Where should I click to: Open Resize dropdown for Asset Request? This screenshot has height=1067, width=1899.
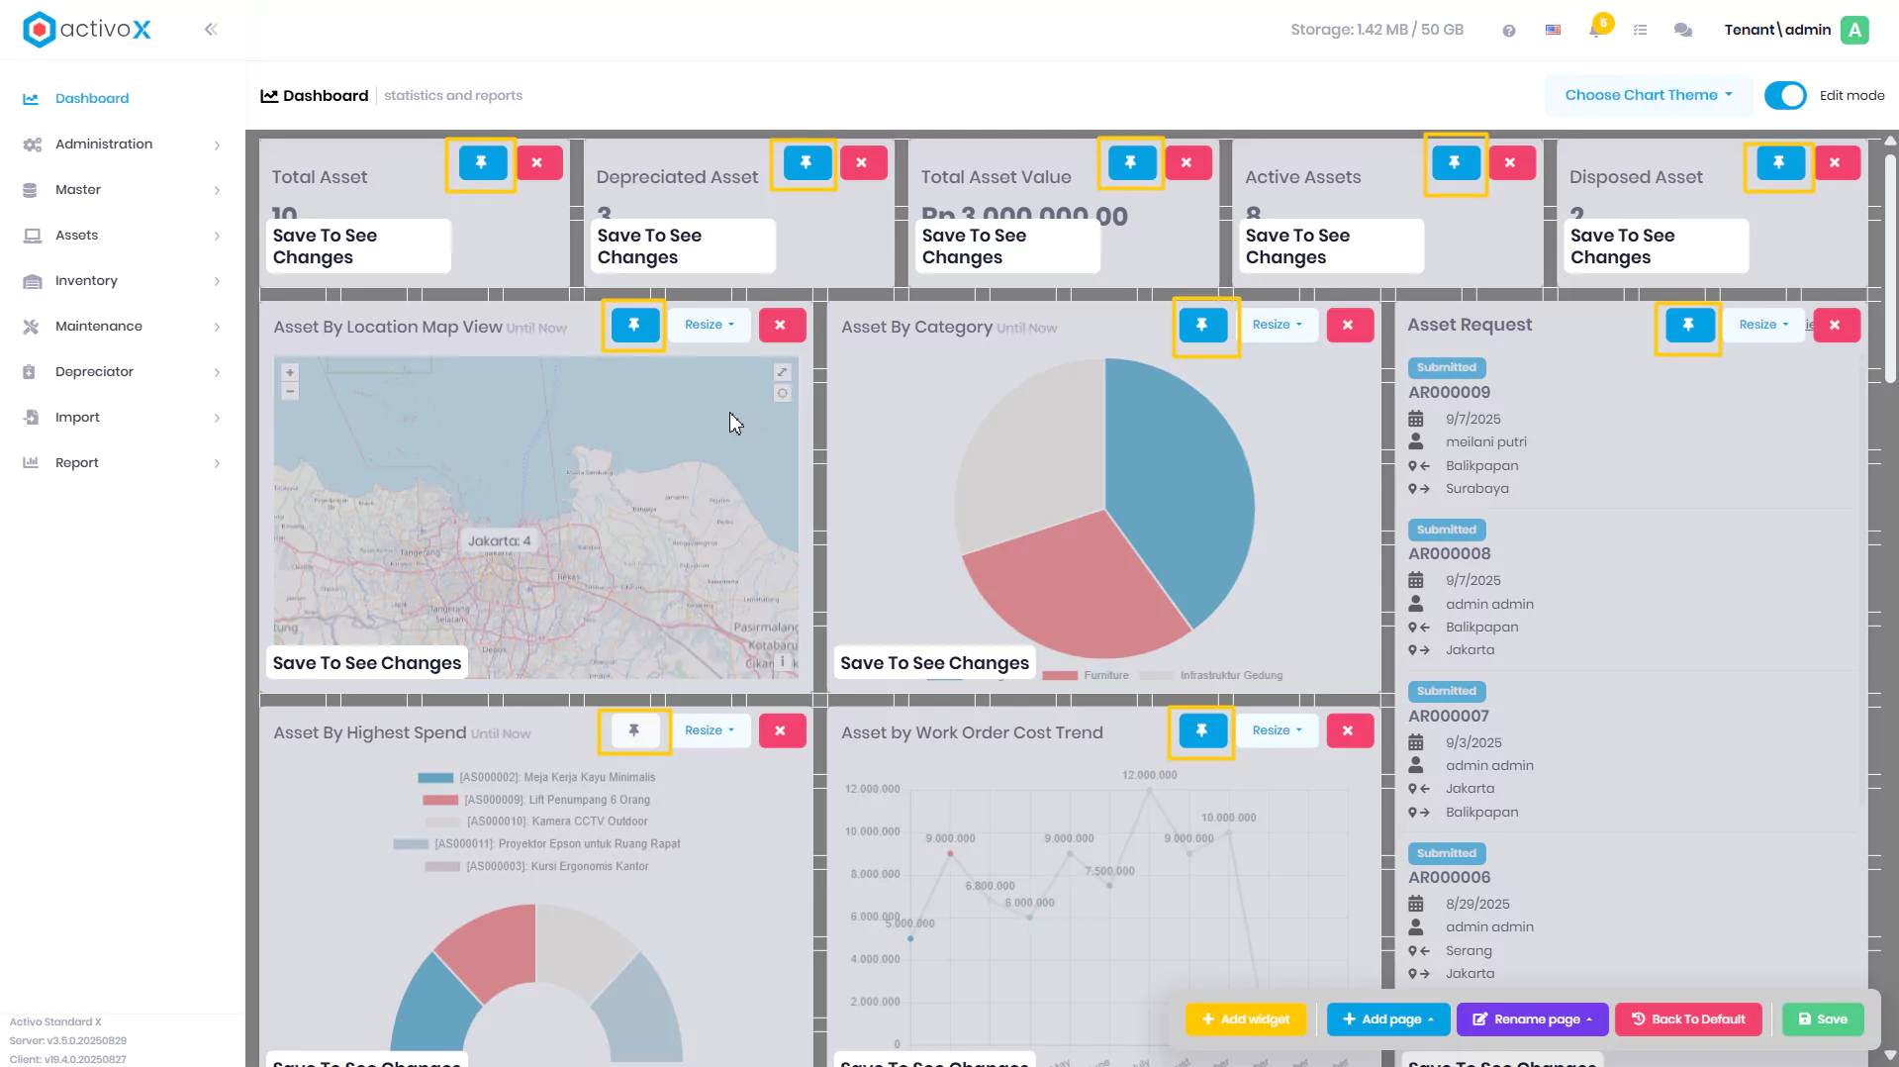[x=1764, y=325]
